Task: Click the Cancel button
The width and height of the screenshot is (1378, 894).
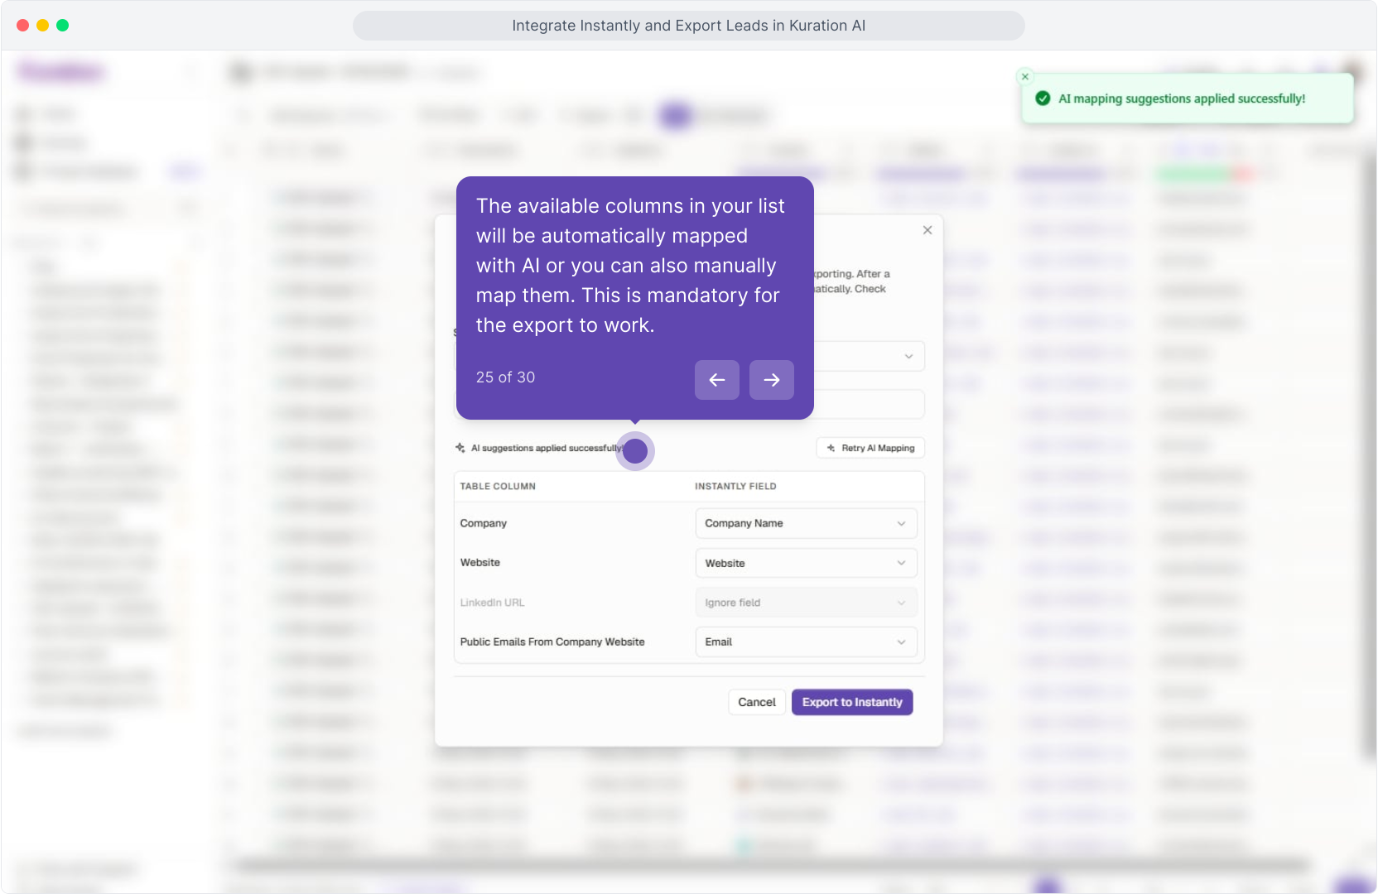Action: (757, 702)
